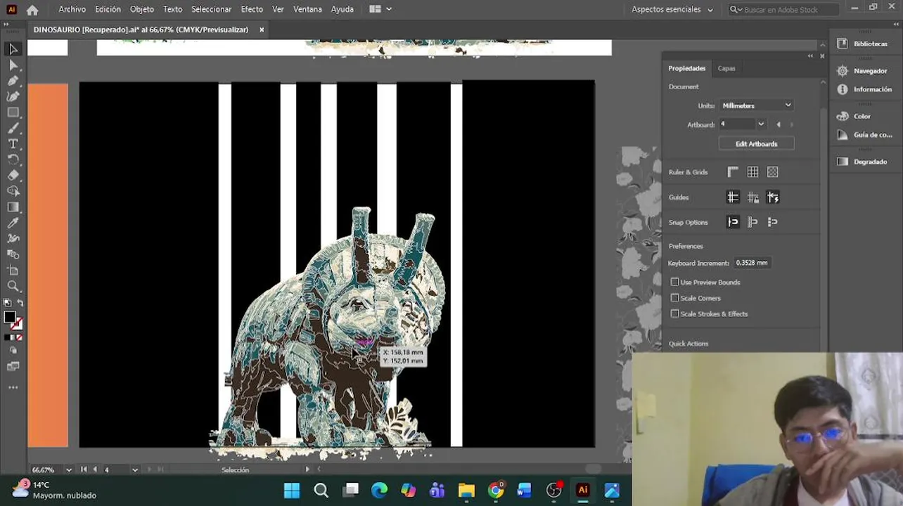Viewport: 903px width, 506px height.
Task: Collapse Properties panel double-arrow
Action: pyautogui.click(x=810, y=56)
